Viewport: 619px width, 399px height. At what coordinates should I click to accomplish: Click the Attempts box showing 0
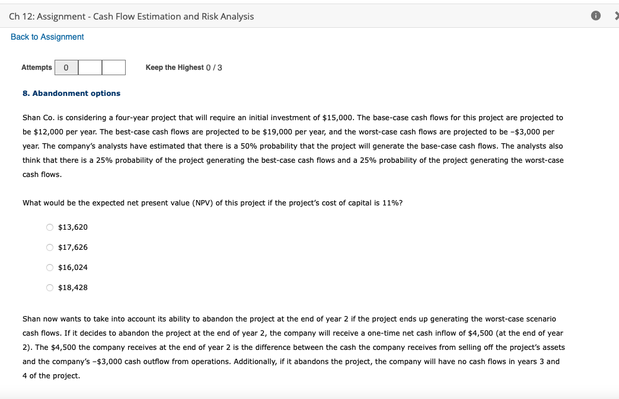[66, 67]
